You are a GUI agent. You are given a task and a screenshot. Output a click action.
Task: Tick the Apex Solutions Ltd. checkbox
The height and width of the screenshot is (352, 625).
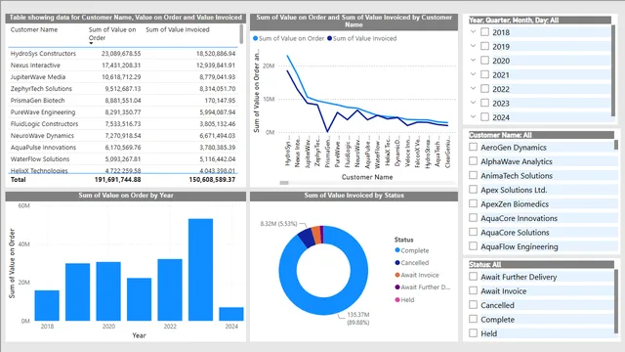(x=473, y=190)
